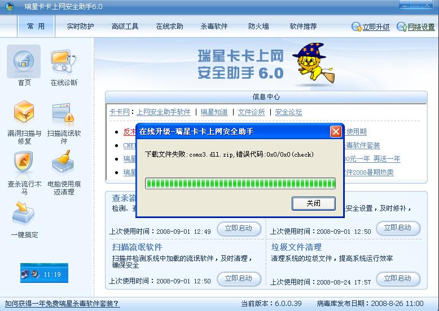
Task: Click the 扫描流氓软件 panel heading
Action: [137, 247]
